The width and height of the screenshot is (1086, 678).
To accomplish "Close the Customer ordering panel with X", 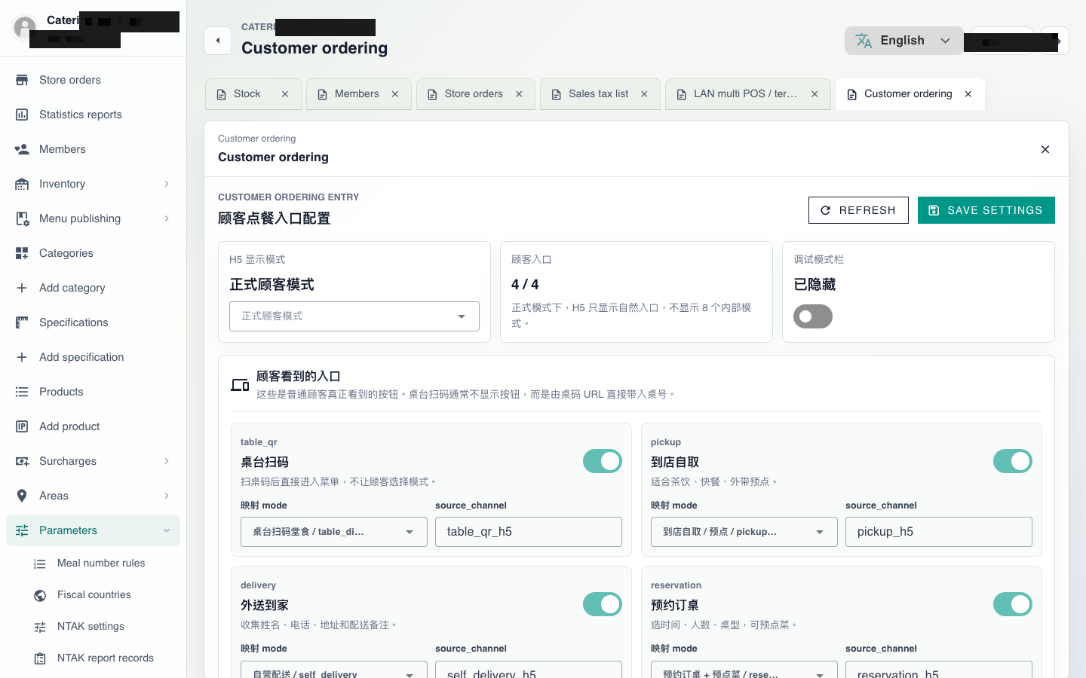I will [x=1045, y=149].
